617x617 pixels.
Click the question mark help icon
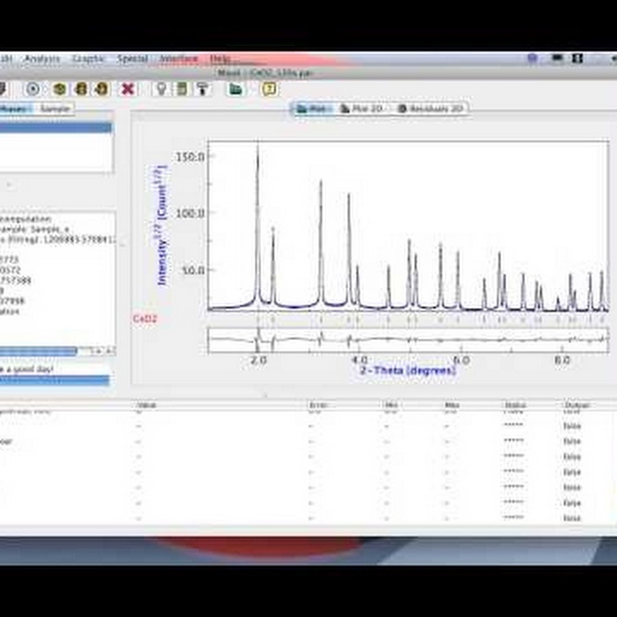click(x=270, y=88)
